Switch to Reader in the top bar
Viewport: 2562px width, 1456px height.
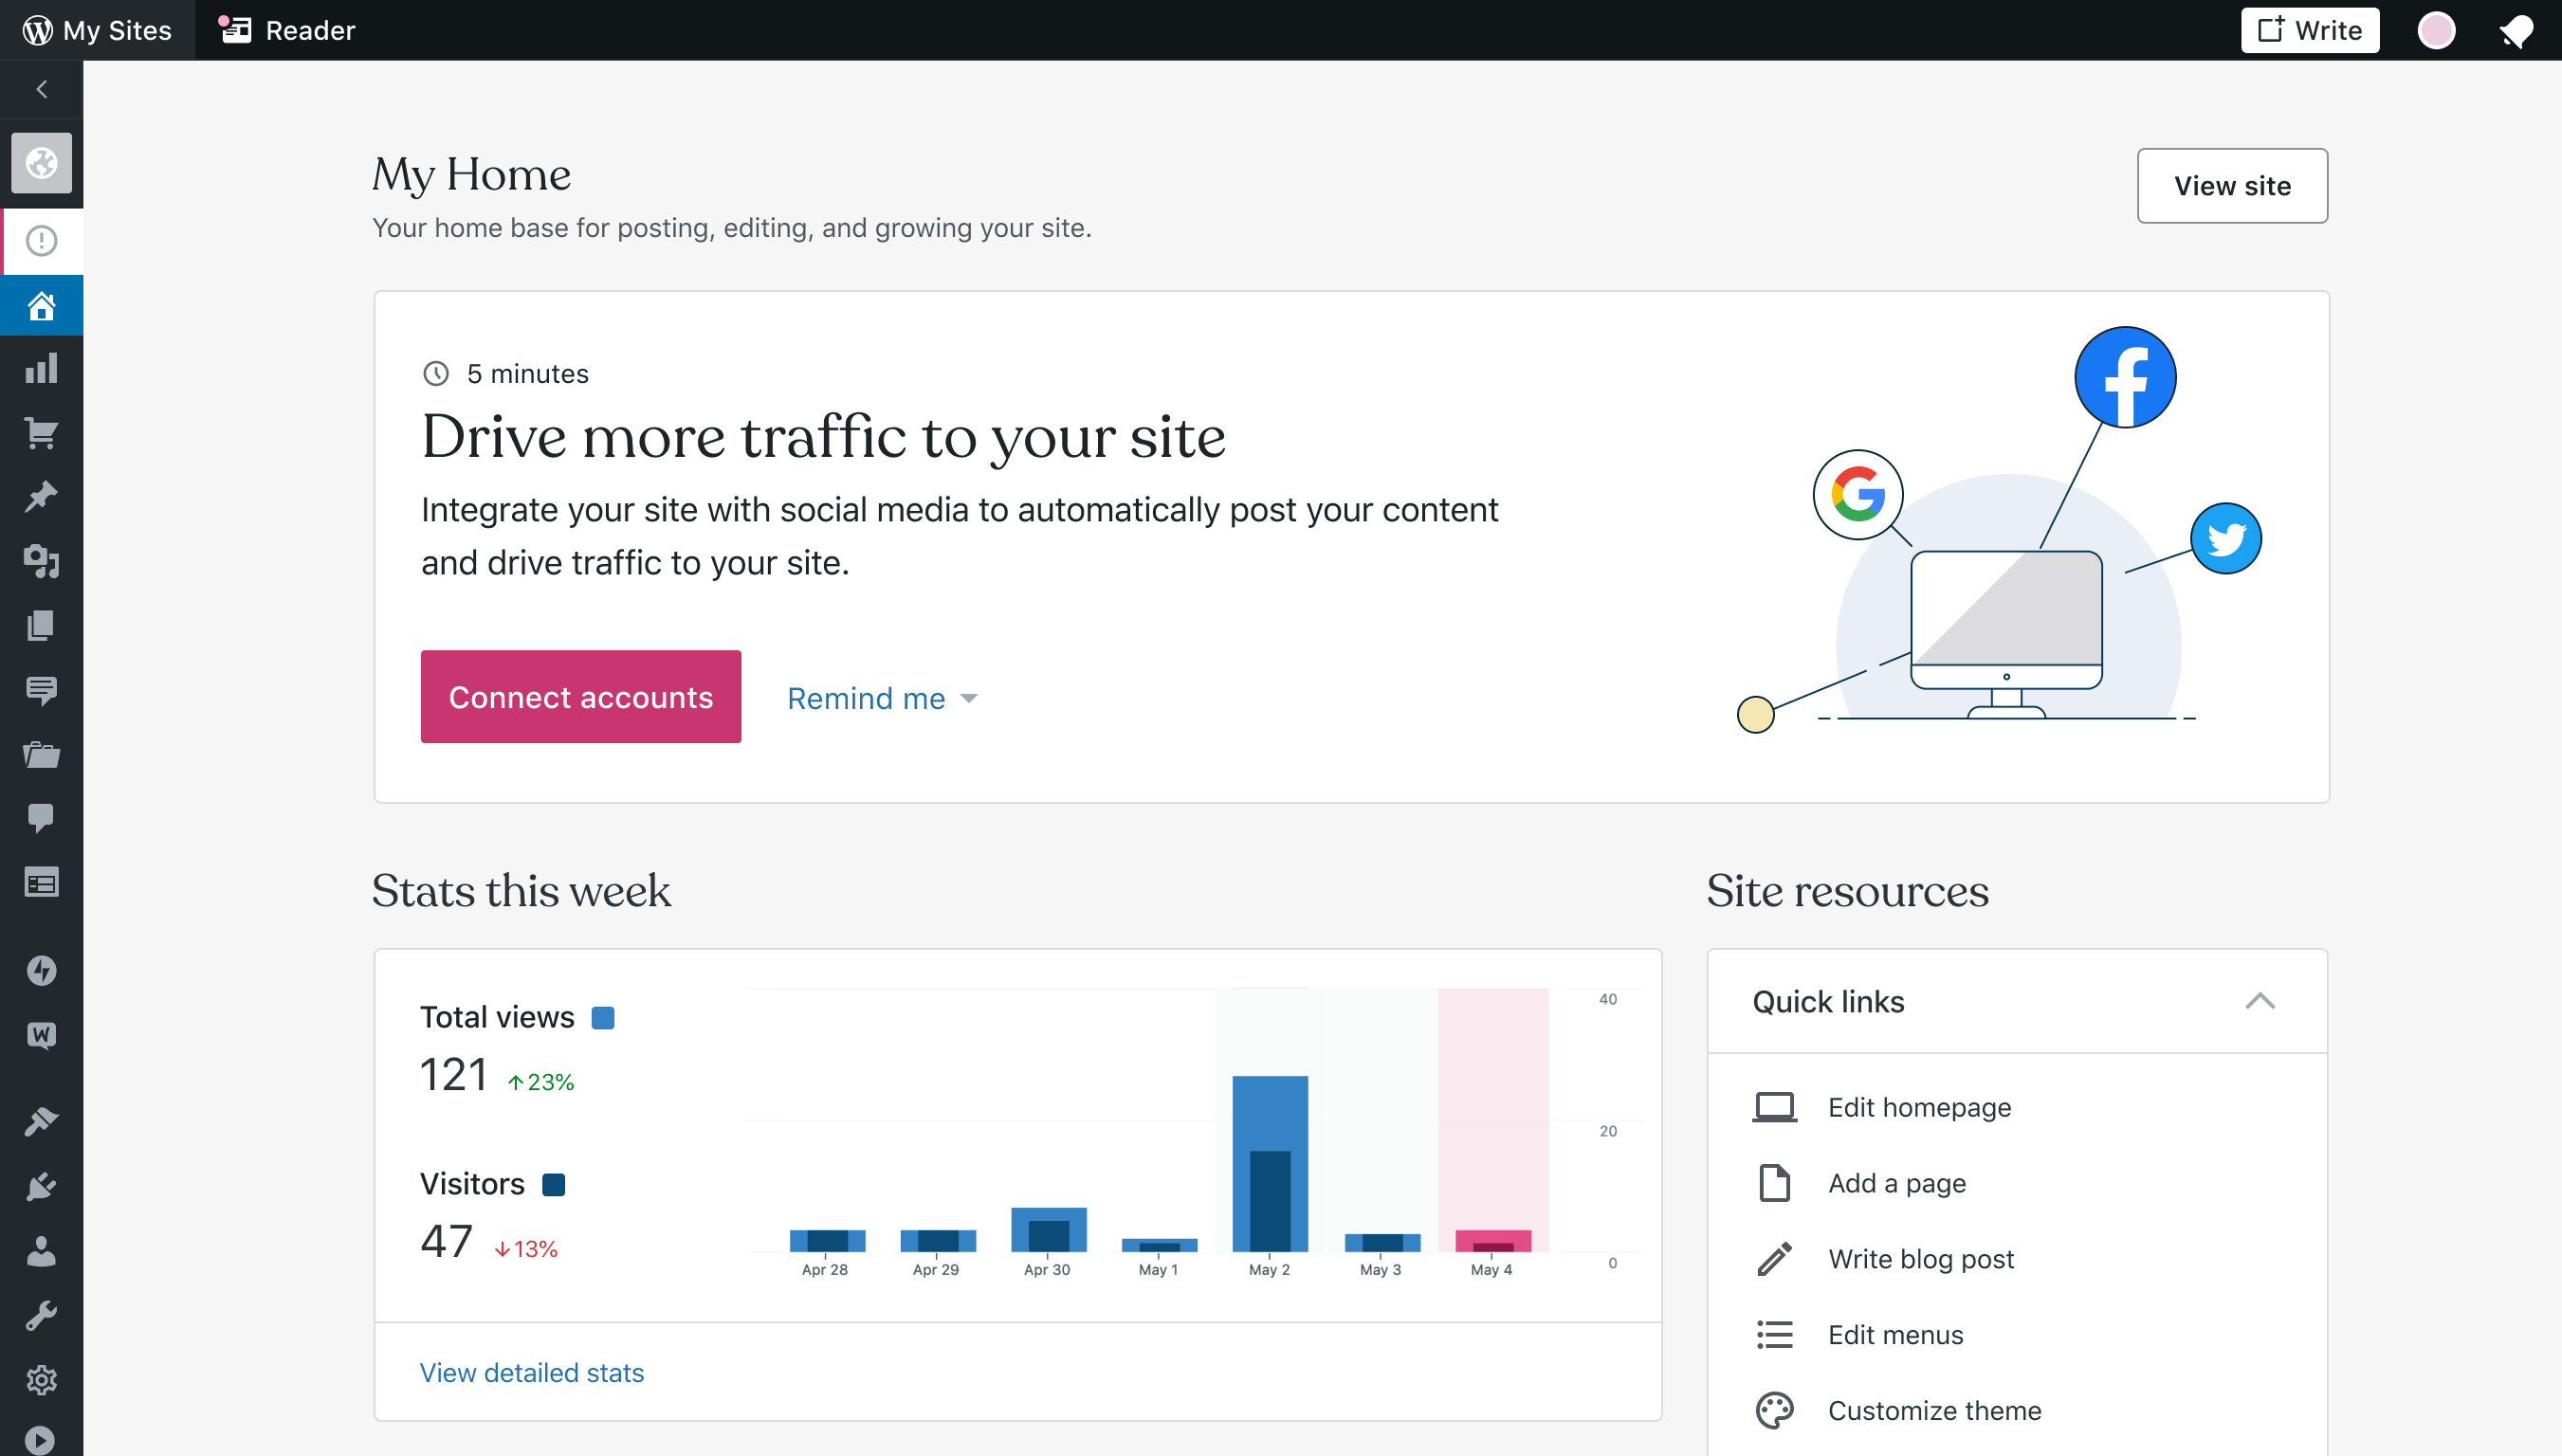click(288, 31)
